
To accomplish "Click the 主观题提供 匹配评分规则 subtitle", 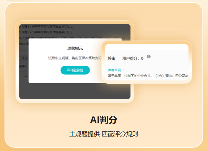I will point(103,134).
